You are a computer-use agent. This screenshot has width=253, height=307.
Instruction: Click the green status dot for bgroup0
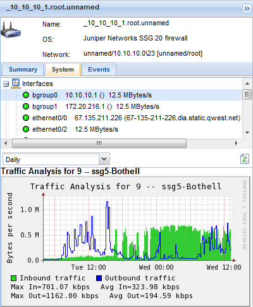[26, 95]
